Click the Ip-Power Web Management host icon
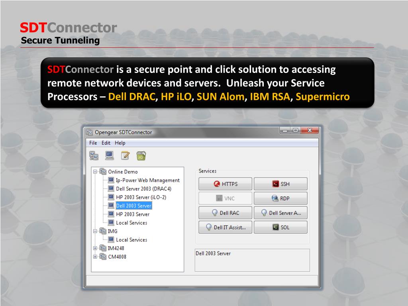 (x=111, y=180)
